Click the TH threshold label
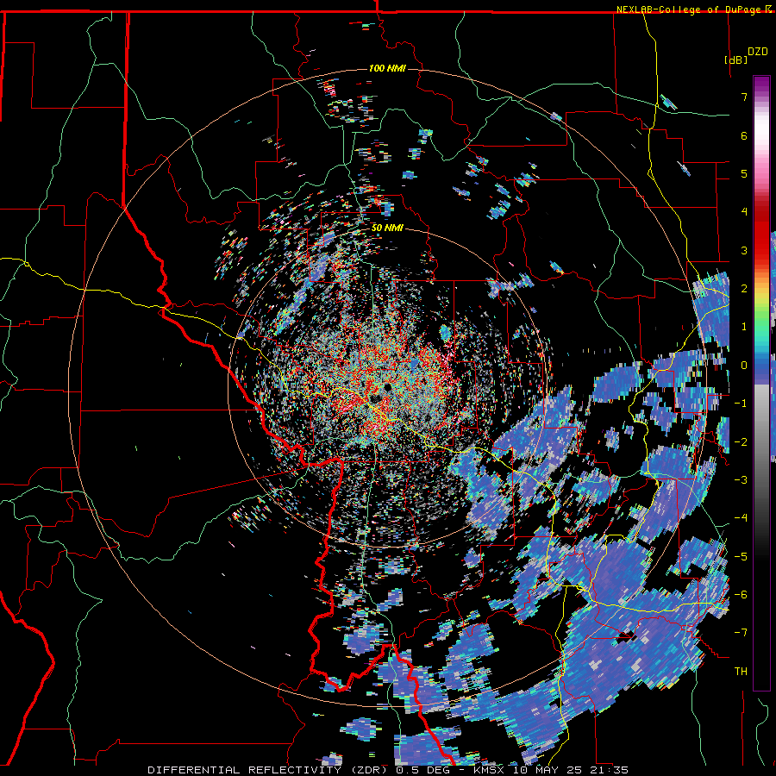The image size is (776, 776). point(741,672)
